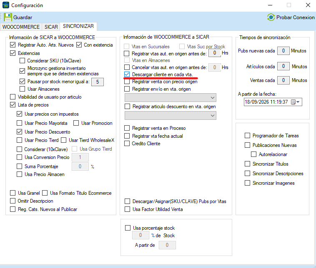
Task: Enable Credito Cliente checkbox
Action: click(127, 144)
